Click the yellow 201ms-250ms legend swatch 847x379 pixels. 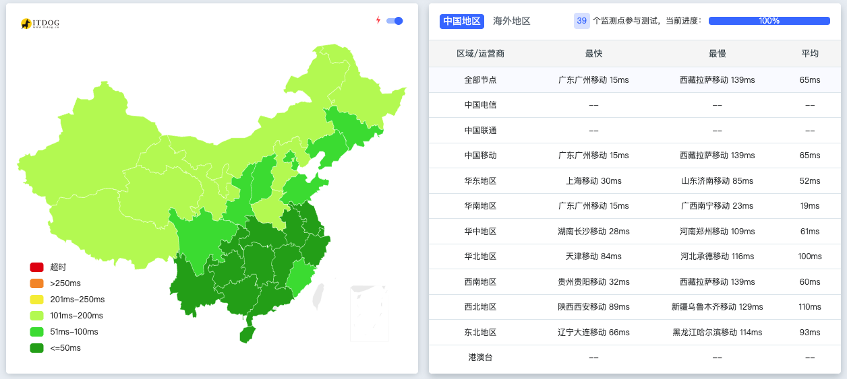click(x=36, y=300)
